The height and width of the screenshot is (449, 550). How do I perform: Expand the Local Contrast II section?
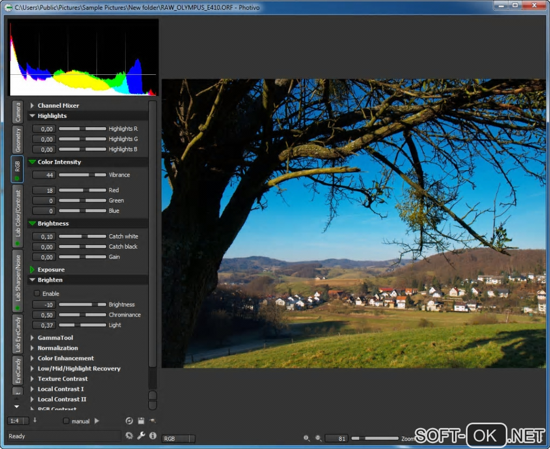click(x=32, y=399)
